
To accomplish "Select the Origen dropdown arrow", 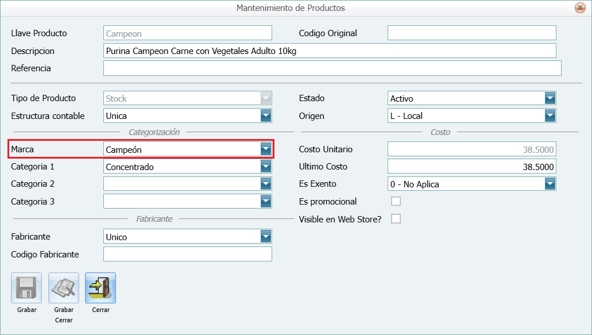I will [550, 115].
